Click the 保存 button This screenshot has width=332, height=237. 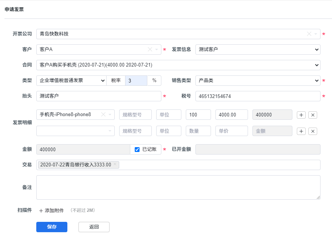coord(52,227)
